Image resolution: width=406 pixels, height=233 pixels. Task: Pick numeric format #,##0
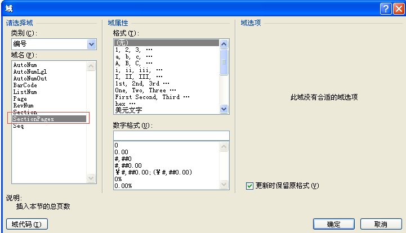tap(123, 159)
